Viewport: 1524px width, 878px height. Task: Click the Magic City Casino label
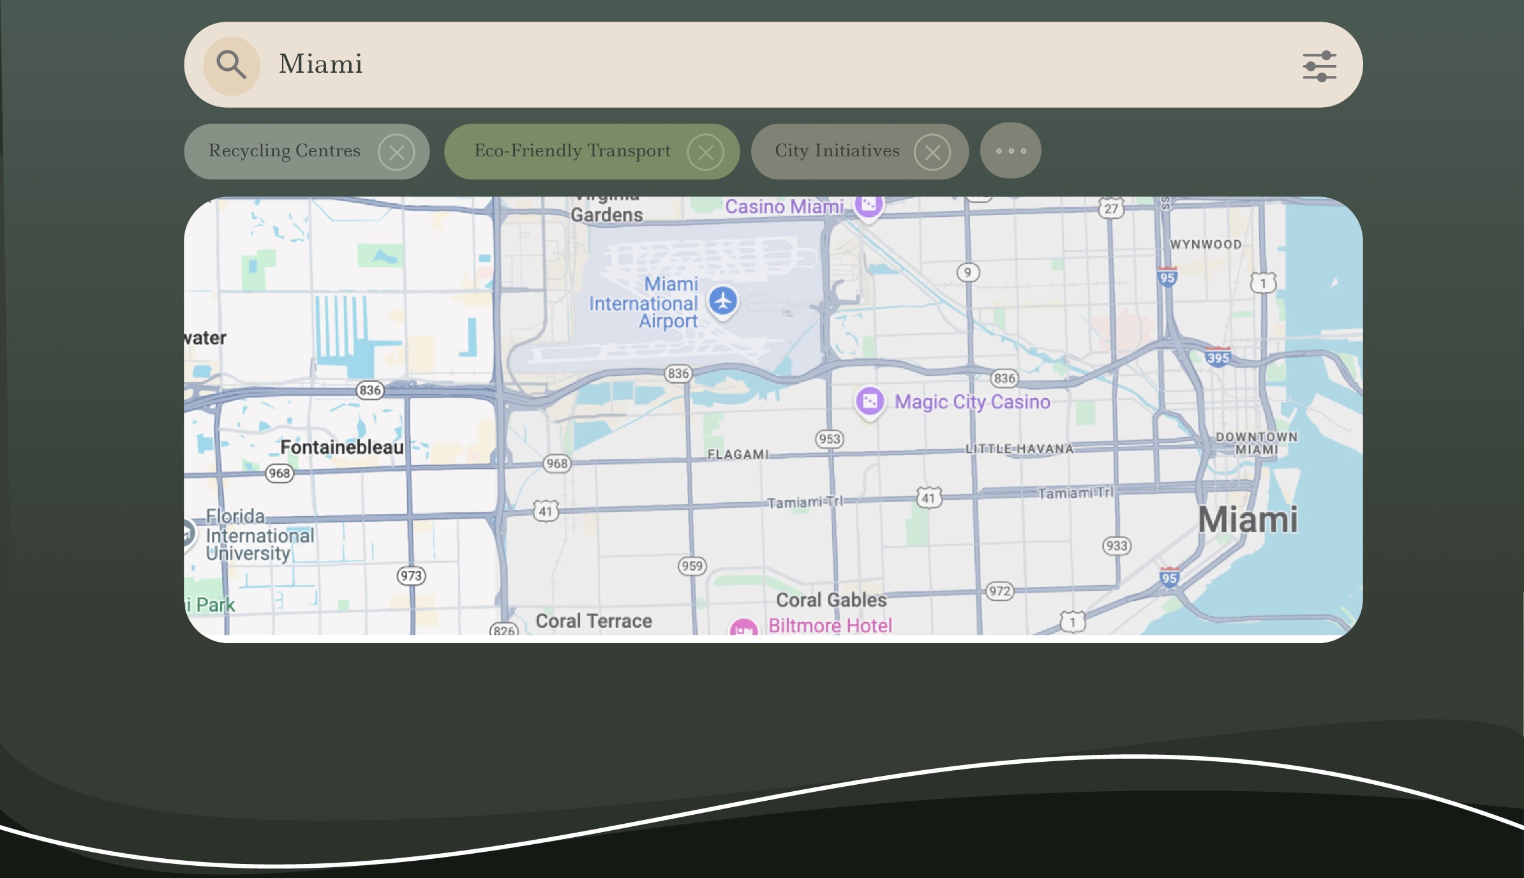click(x=972, y=402)
